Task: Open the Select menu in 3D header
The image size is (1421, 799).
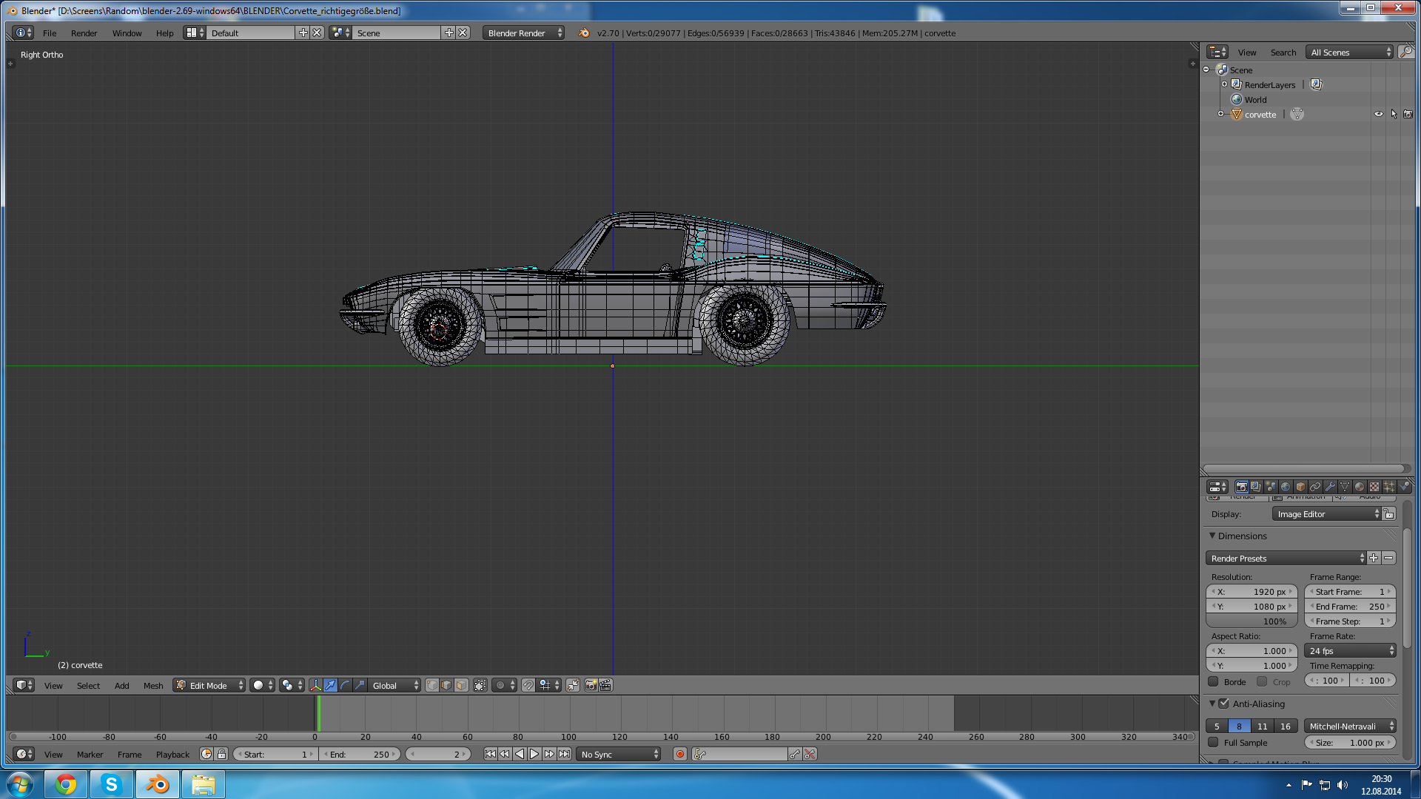Action: point(88,685)
